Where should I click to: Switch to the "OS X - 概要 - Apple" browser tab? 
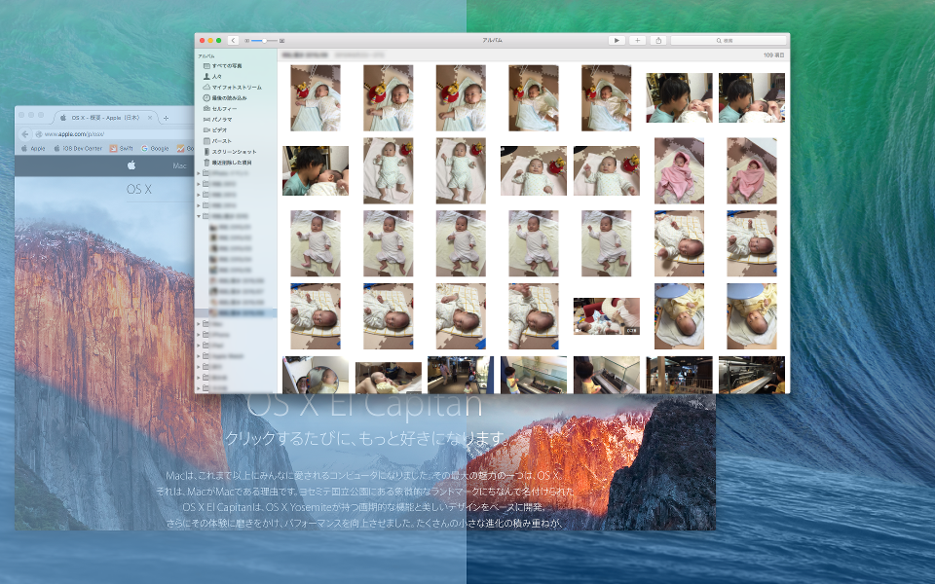tap(105, 118)
